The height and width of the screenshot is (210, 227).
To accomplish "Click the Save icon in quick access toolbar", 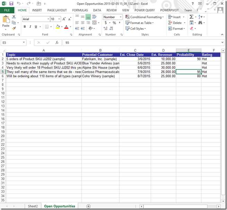I will 11,3.
